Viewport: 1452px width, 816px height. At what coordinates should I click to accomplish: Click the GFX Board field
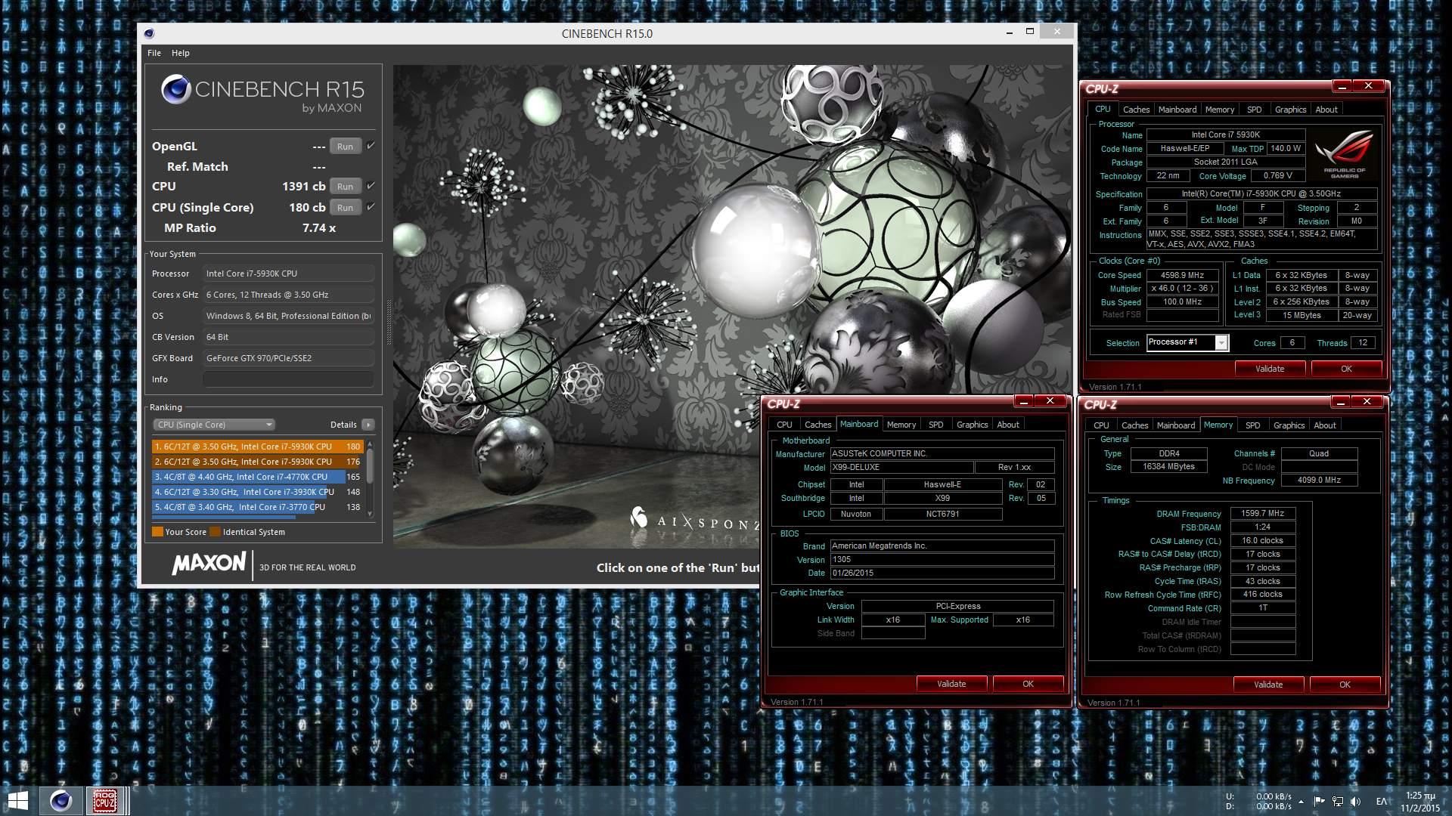point(288,358)
